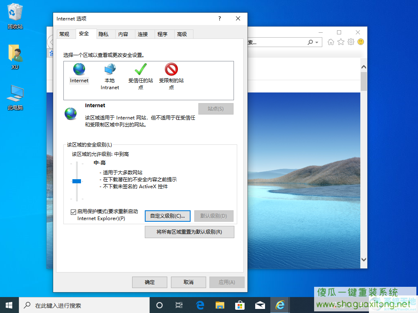Confirm with the 确定 button
Screen dimensions: 418x313
coord(150,282)
